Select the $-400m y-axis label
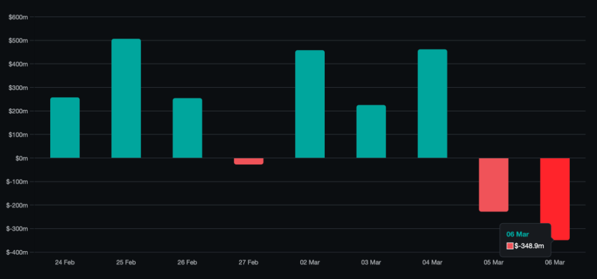597x279 pixels. [x=17, y=252]
